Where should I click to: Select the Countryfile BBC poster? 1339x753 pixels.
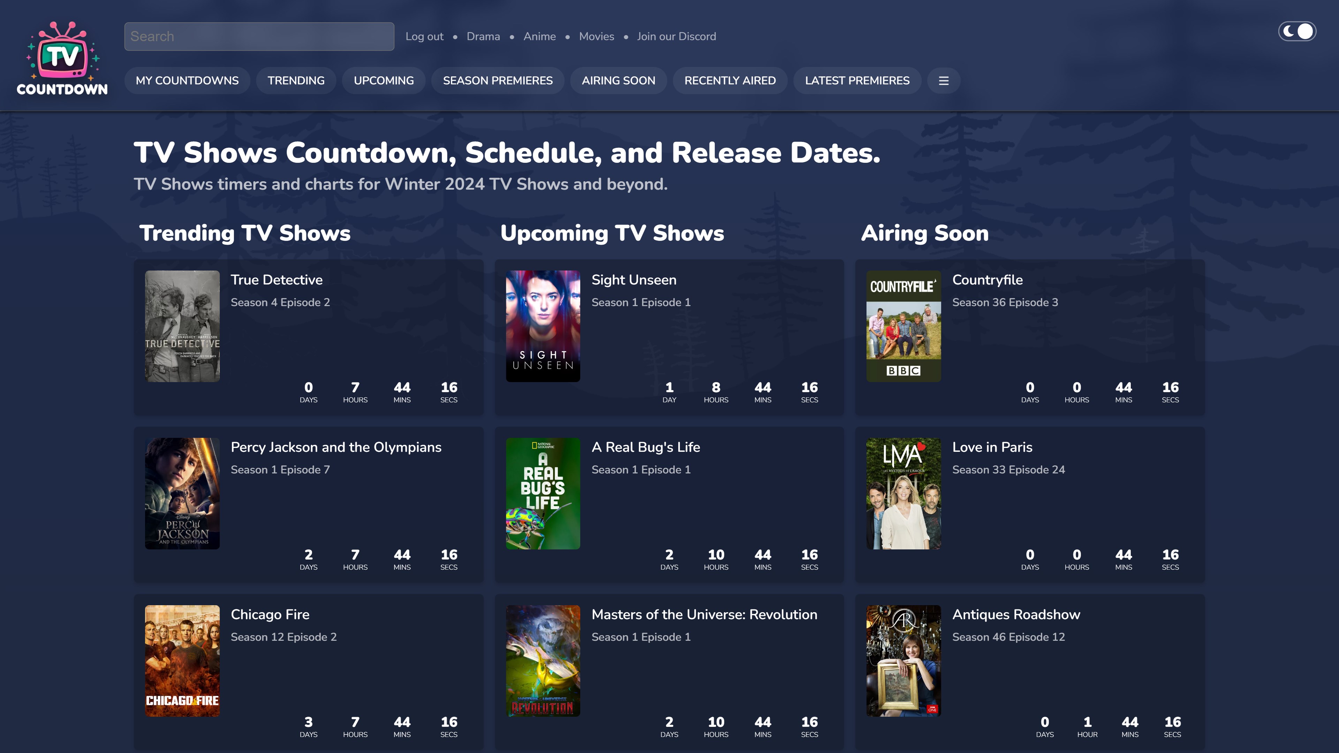[903, 326]
